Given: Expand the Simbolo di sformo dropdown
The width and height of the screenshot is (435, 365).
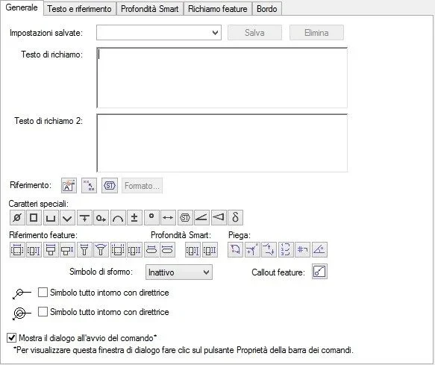Looking at the screenshot, I should pyautogui.click(x=179, y=272).
